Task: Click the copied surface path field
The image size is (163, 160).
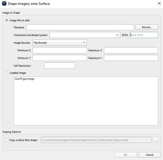Action: (96, 140)
